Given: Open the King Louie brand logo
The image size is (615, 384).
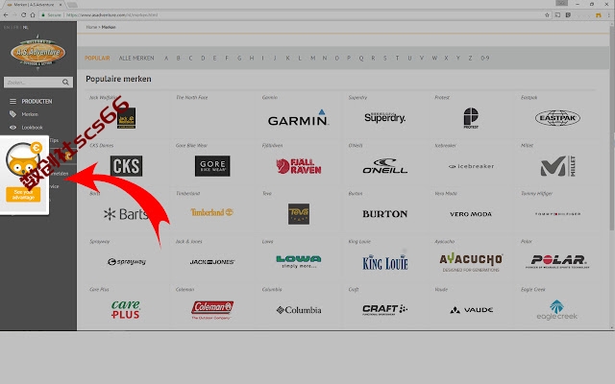Looking at the screenshot, I should (x=384, y=262).
